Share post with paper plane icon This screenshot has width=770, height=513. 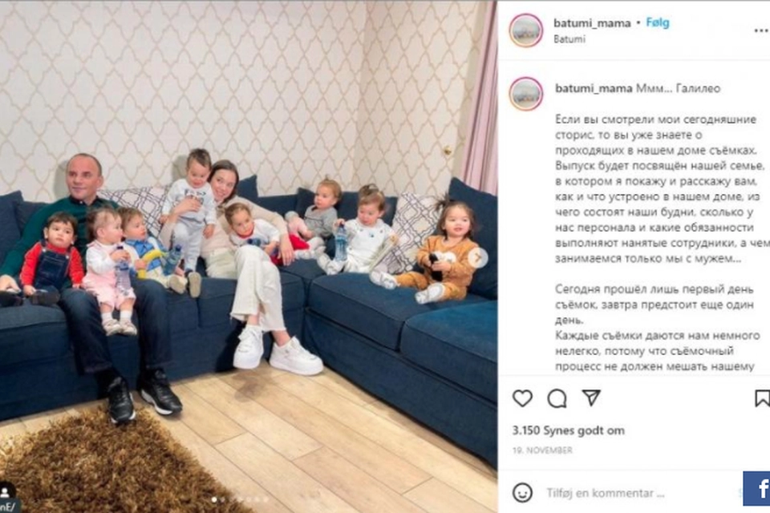(x=591, y=398)
